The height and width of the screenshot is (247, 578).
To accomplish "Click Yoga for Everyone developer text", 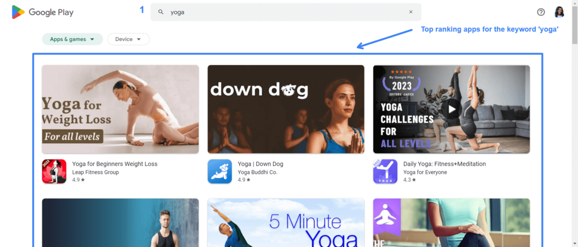I will click(425, 172).
